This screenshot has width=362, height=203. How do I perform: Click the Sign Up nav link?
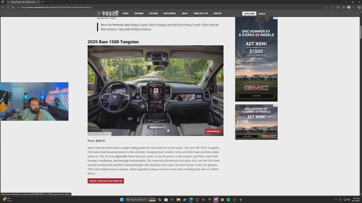(x=217, y=13)
